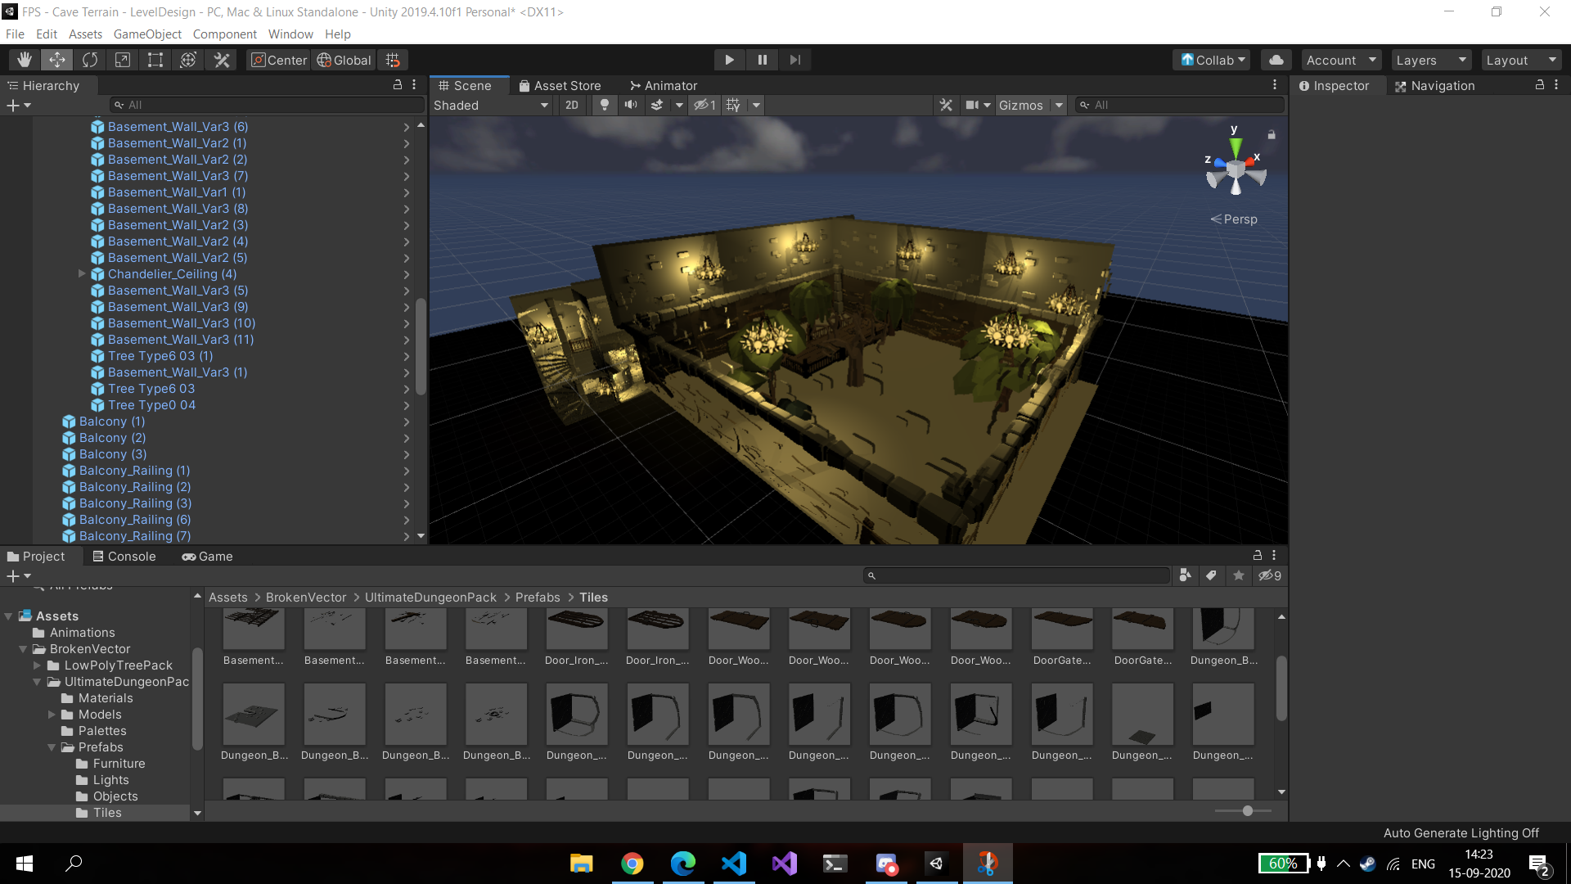1571x884 pixels.
Task: Open the Cloud services icon
Action: (x=1276, y=60)
